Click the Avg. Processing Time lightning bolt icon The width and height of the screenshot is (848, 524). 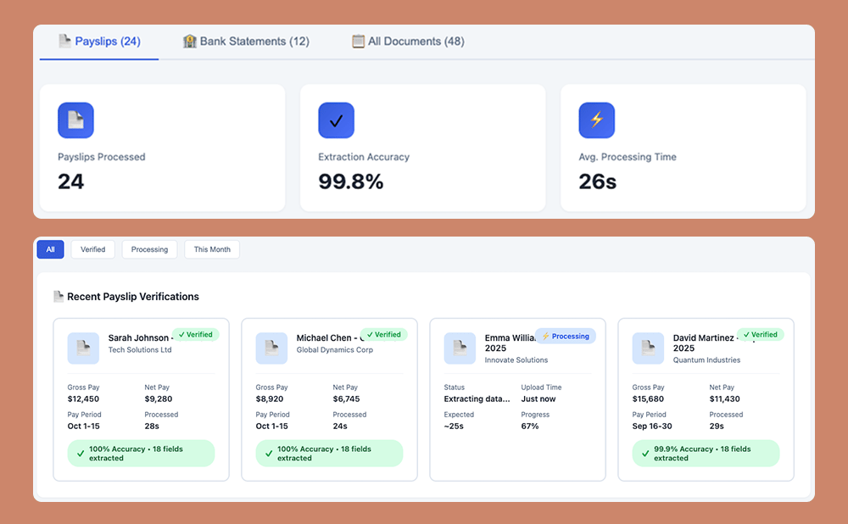point(596,120)
